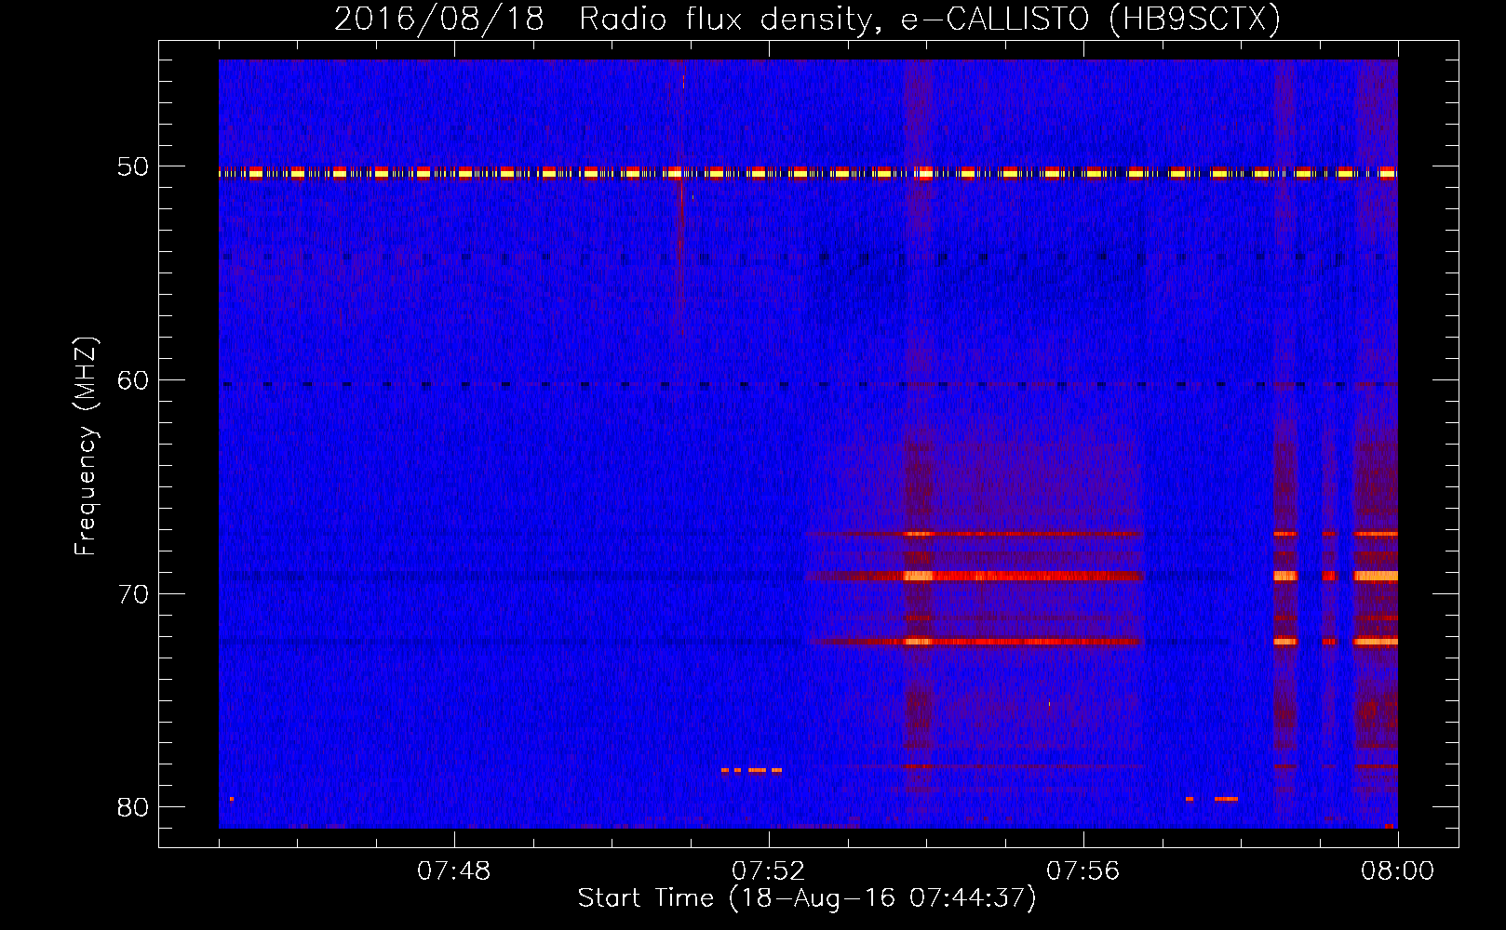Click the 08:00 time tick label
1506x930 pixels.
click(x=1398, y=871)
